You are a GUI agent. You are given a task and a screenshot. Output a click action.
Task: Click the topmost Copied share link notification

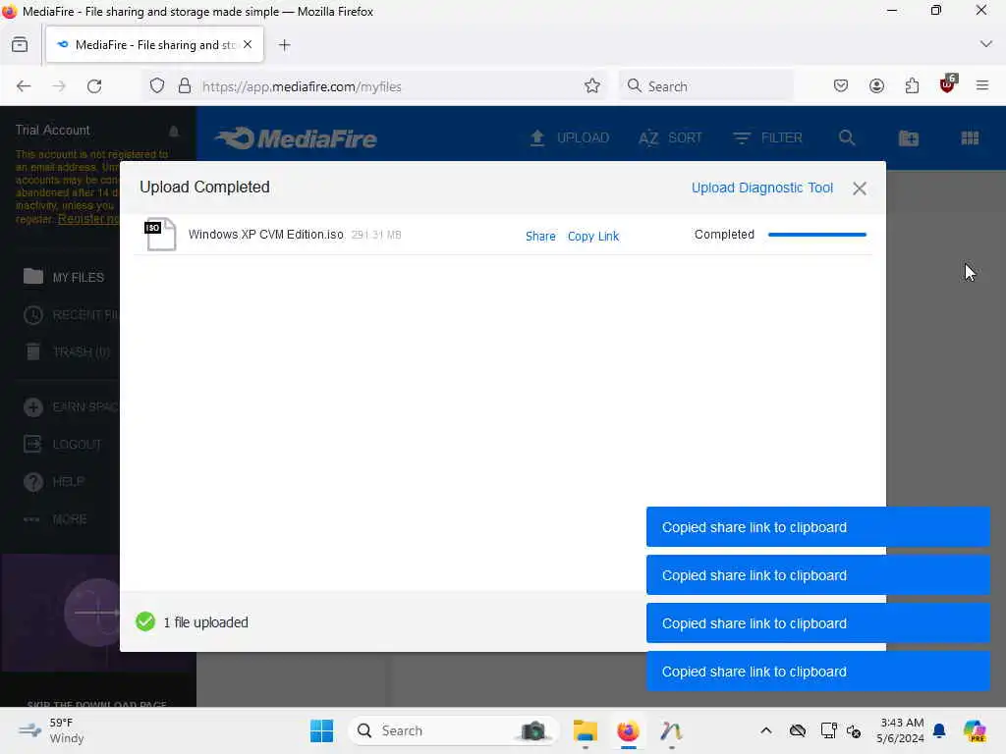click(818, 527)
